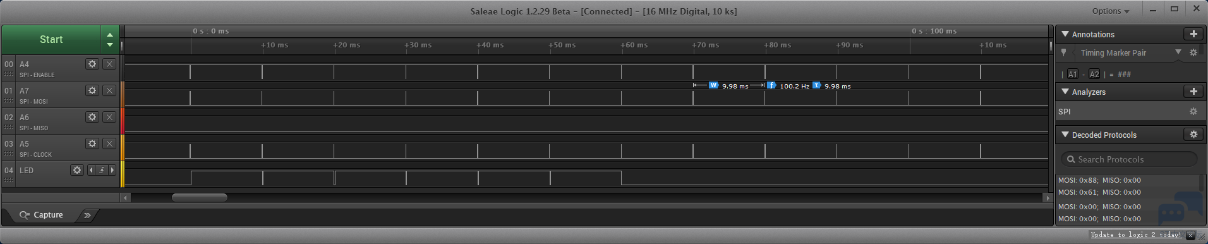Select the A4 channel label
The width and height of the screenshot is (1208, 244).
24,64
